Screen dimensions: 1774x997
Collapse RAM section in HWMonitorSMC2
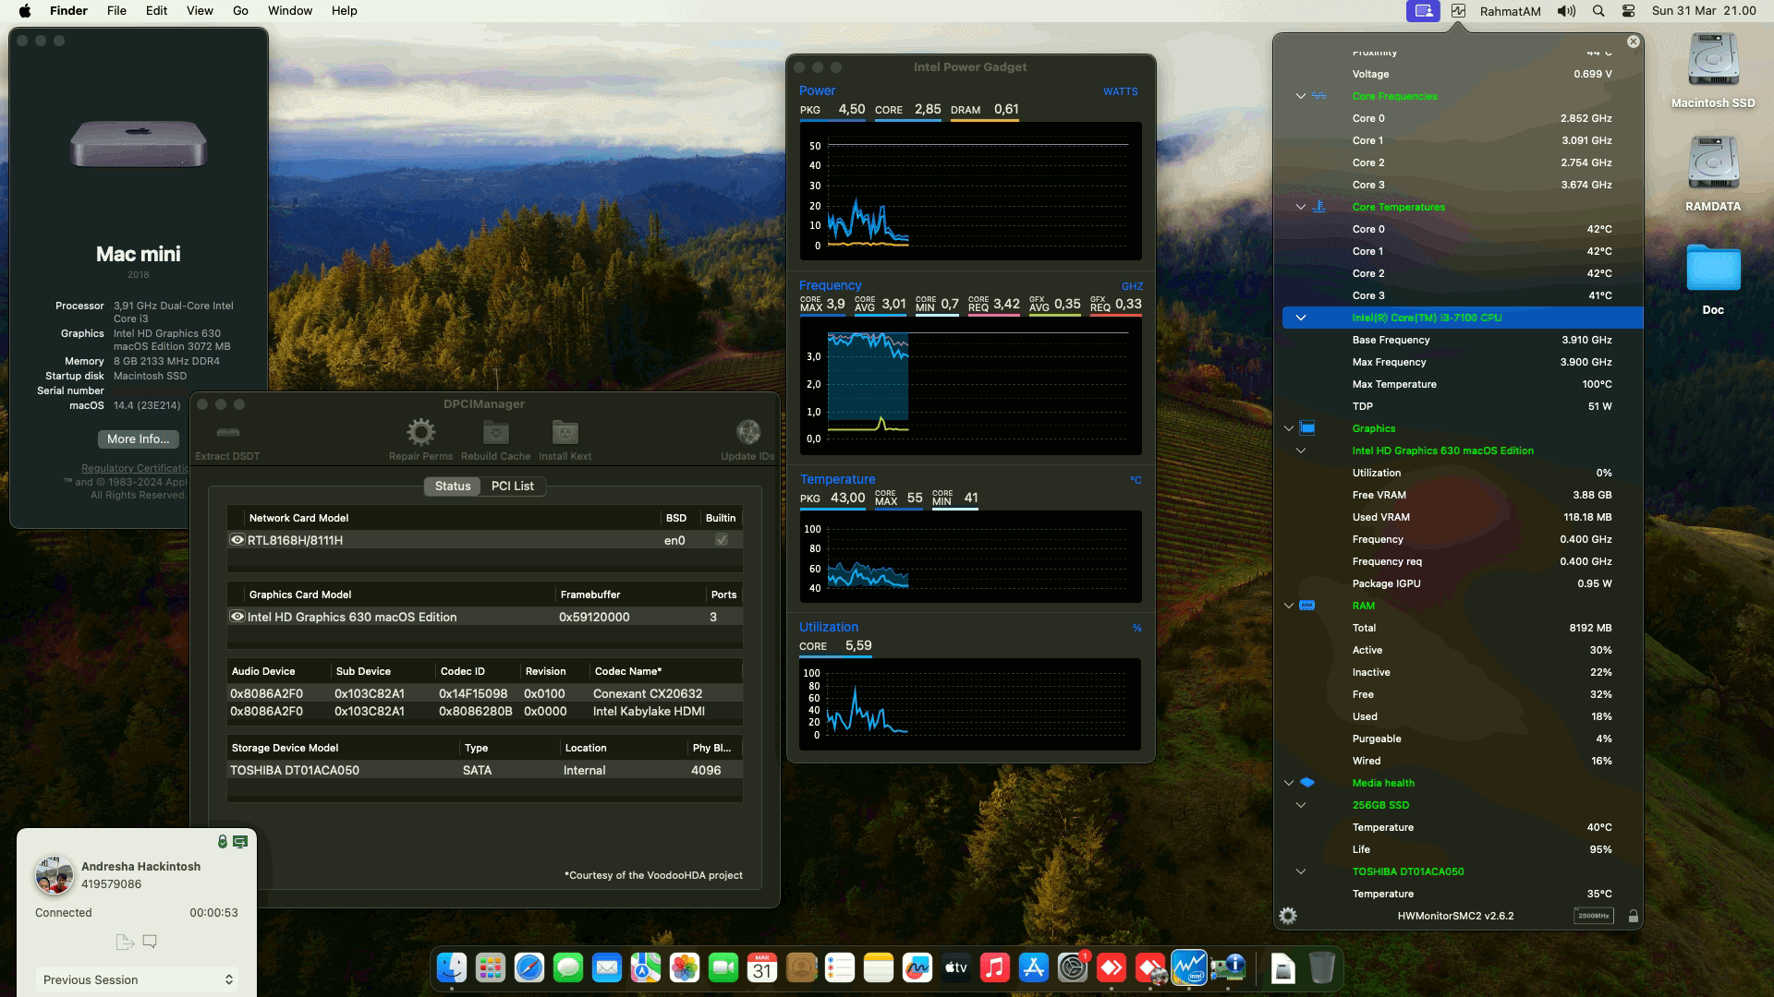pyautogui.click(x=1289, y=606)
